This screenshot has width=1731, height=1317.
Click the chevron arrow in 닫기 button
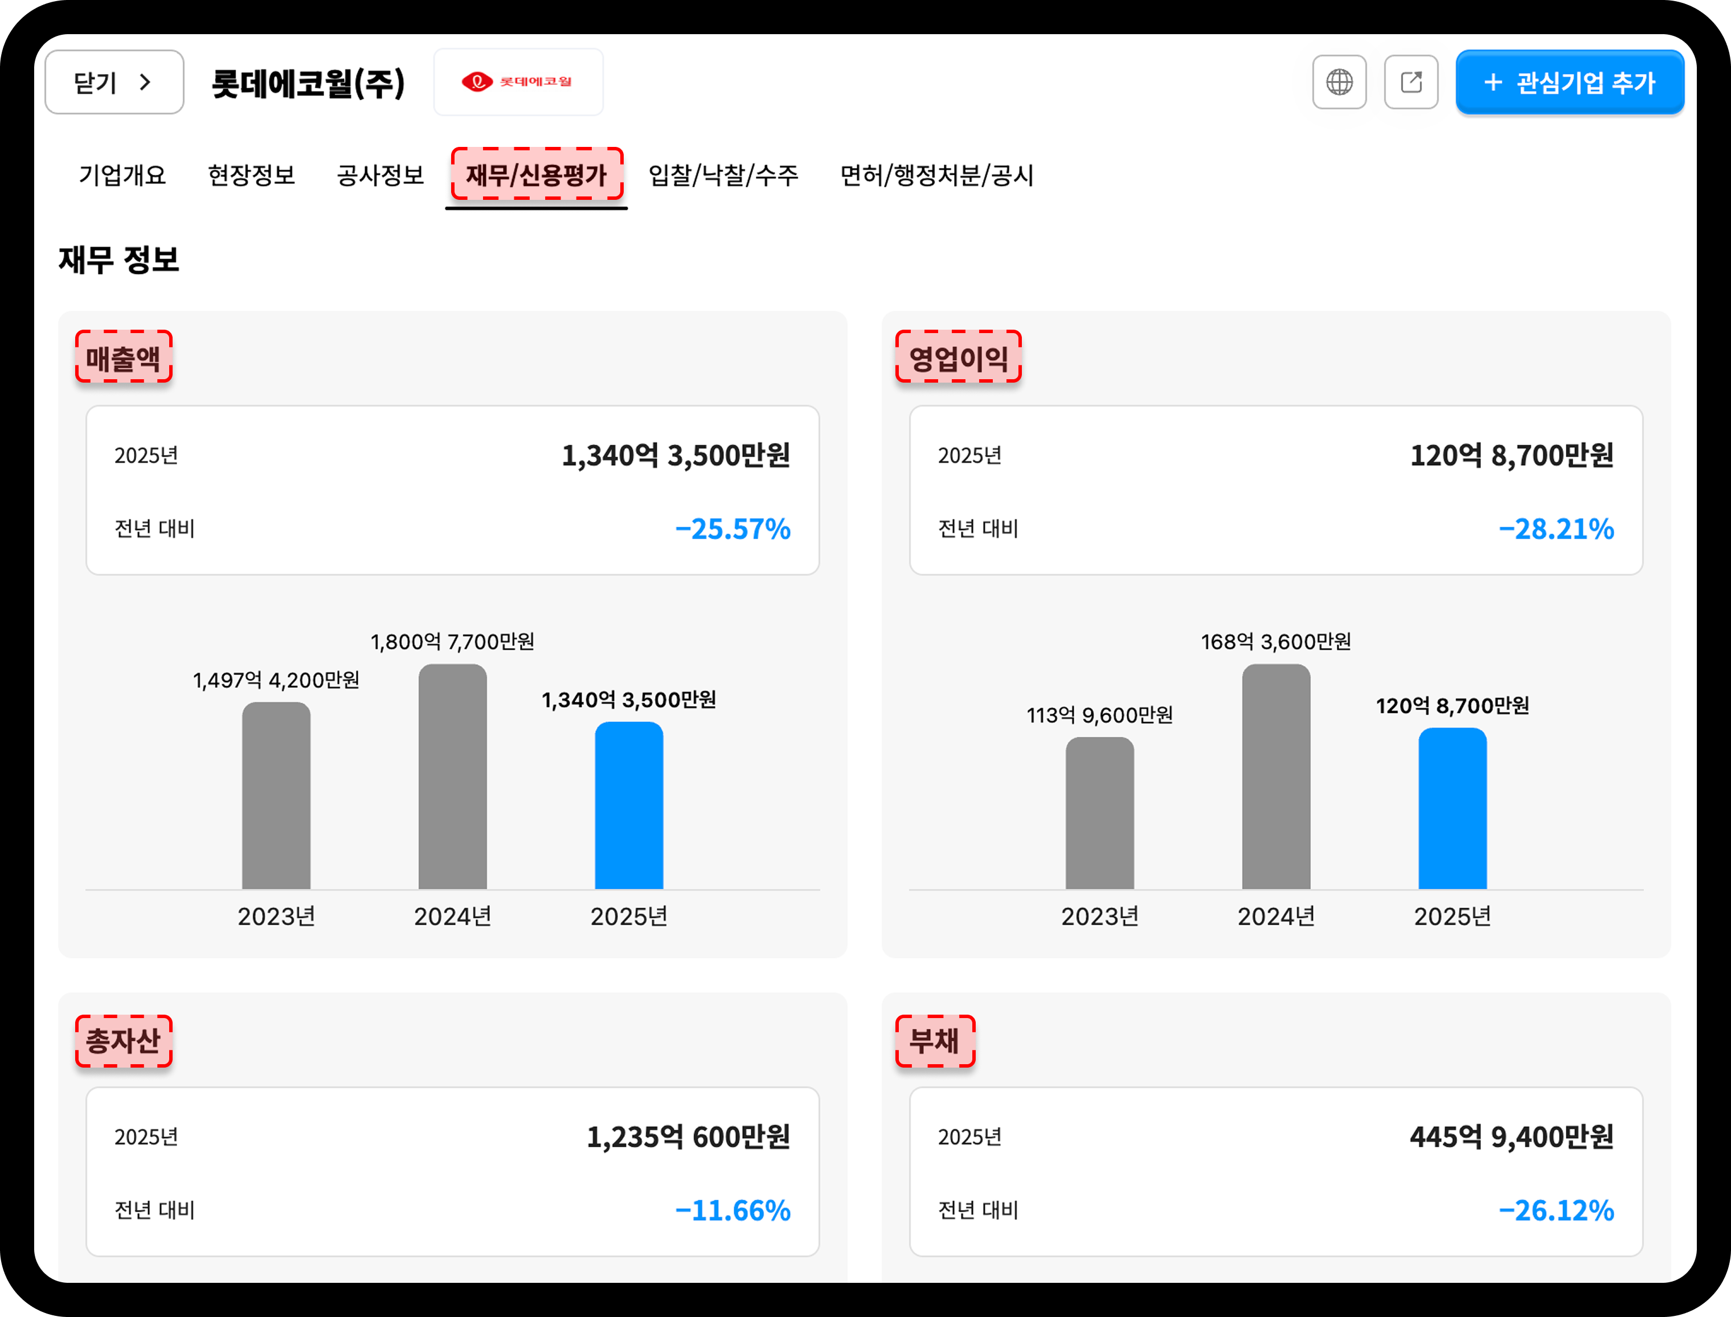click(x=145, y=81)
